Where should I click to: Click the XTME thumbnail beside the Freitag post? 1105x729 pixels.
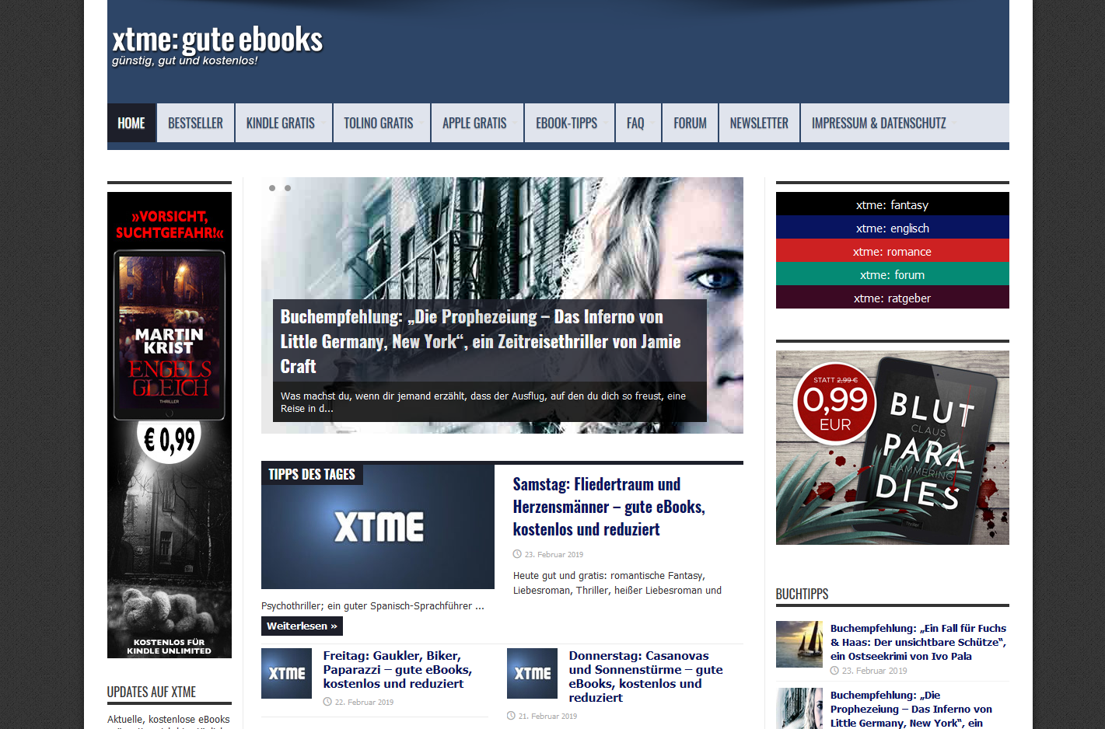click(286, 673)
